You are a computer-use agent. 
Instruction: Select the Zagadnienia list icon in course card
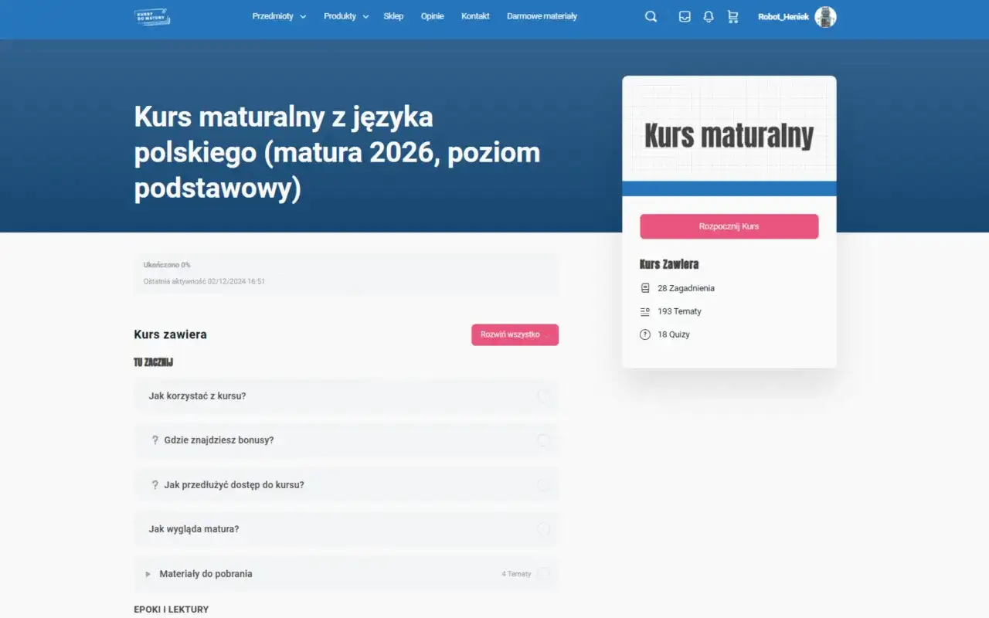pyautogui.click(x=644, y=287)
